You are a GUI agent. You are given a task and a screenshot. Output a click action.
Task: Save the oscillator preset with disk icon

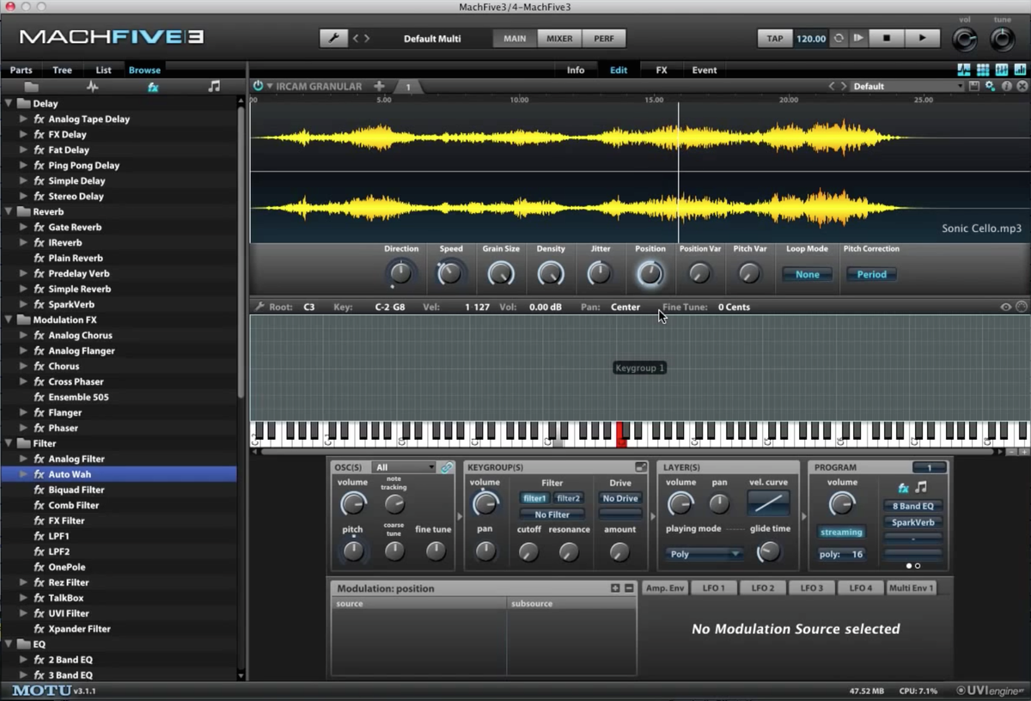[x=973, y=86]
